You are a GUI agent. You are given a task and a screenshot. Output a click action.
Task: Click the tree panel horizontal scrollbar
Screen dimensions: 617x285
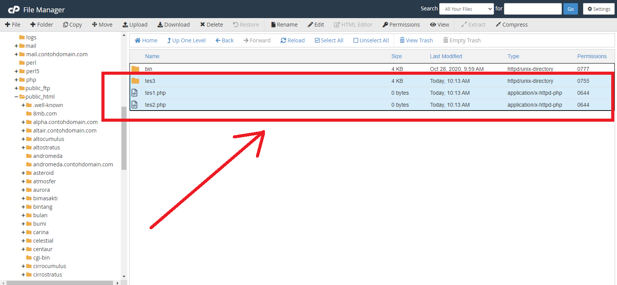click(60, 283)
